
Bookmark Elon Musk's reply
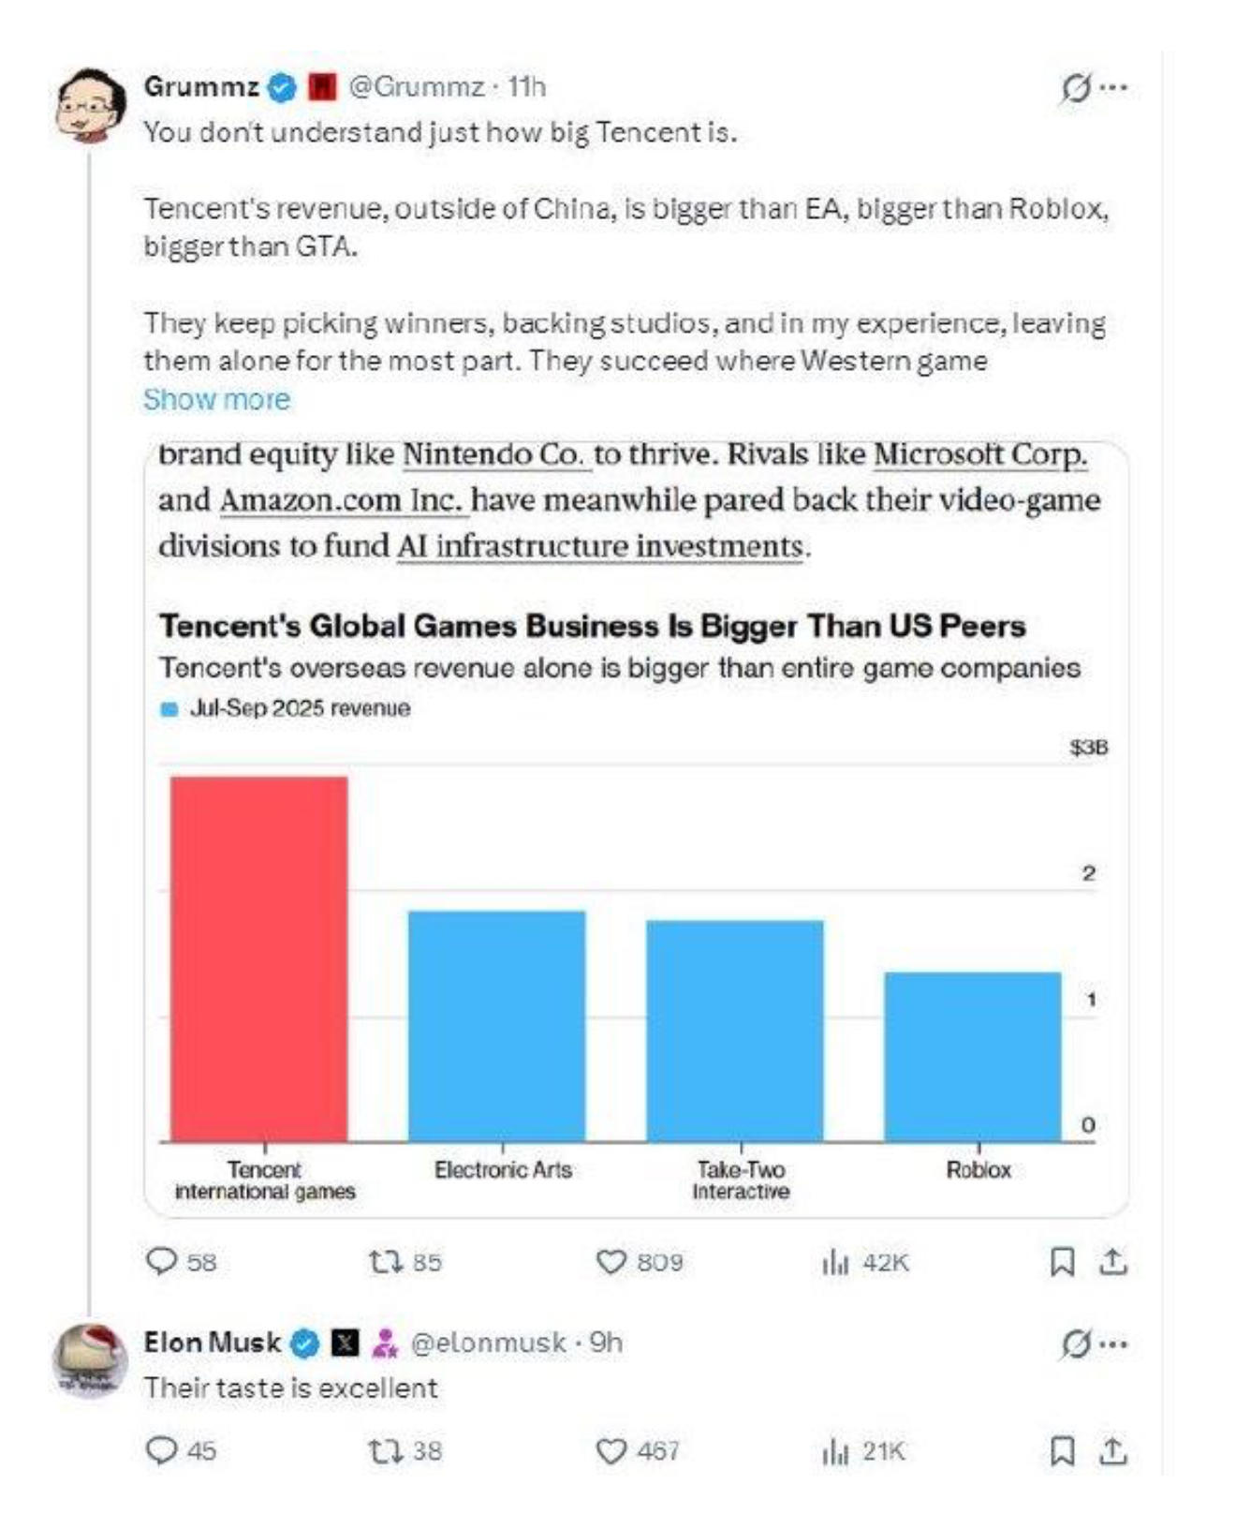pyautogui.click(x=1062, y=1450)
